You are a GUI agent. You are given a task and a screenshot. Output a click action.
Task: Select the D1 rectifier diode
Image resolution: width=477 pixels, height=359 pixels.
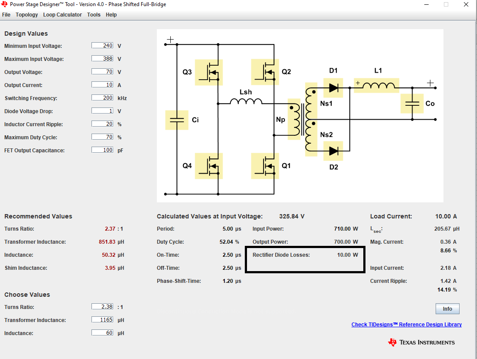[x=333, y=88]
